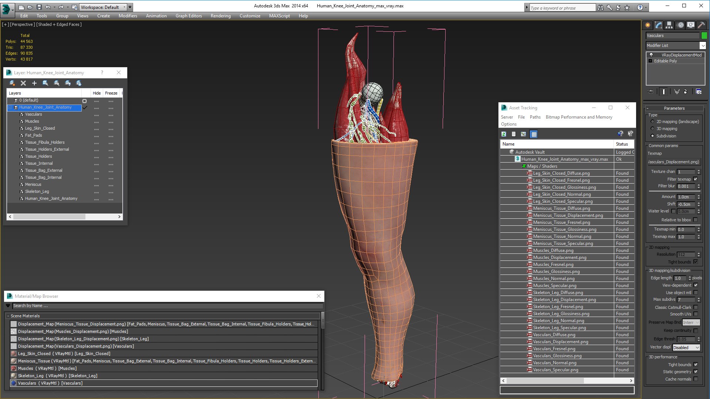Click the Communication Center satellite icon
Image resolution: width=710 pixels, height=399 pixels.
[618, 7]
